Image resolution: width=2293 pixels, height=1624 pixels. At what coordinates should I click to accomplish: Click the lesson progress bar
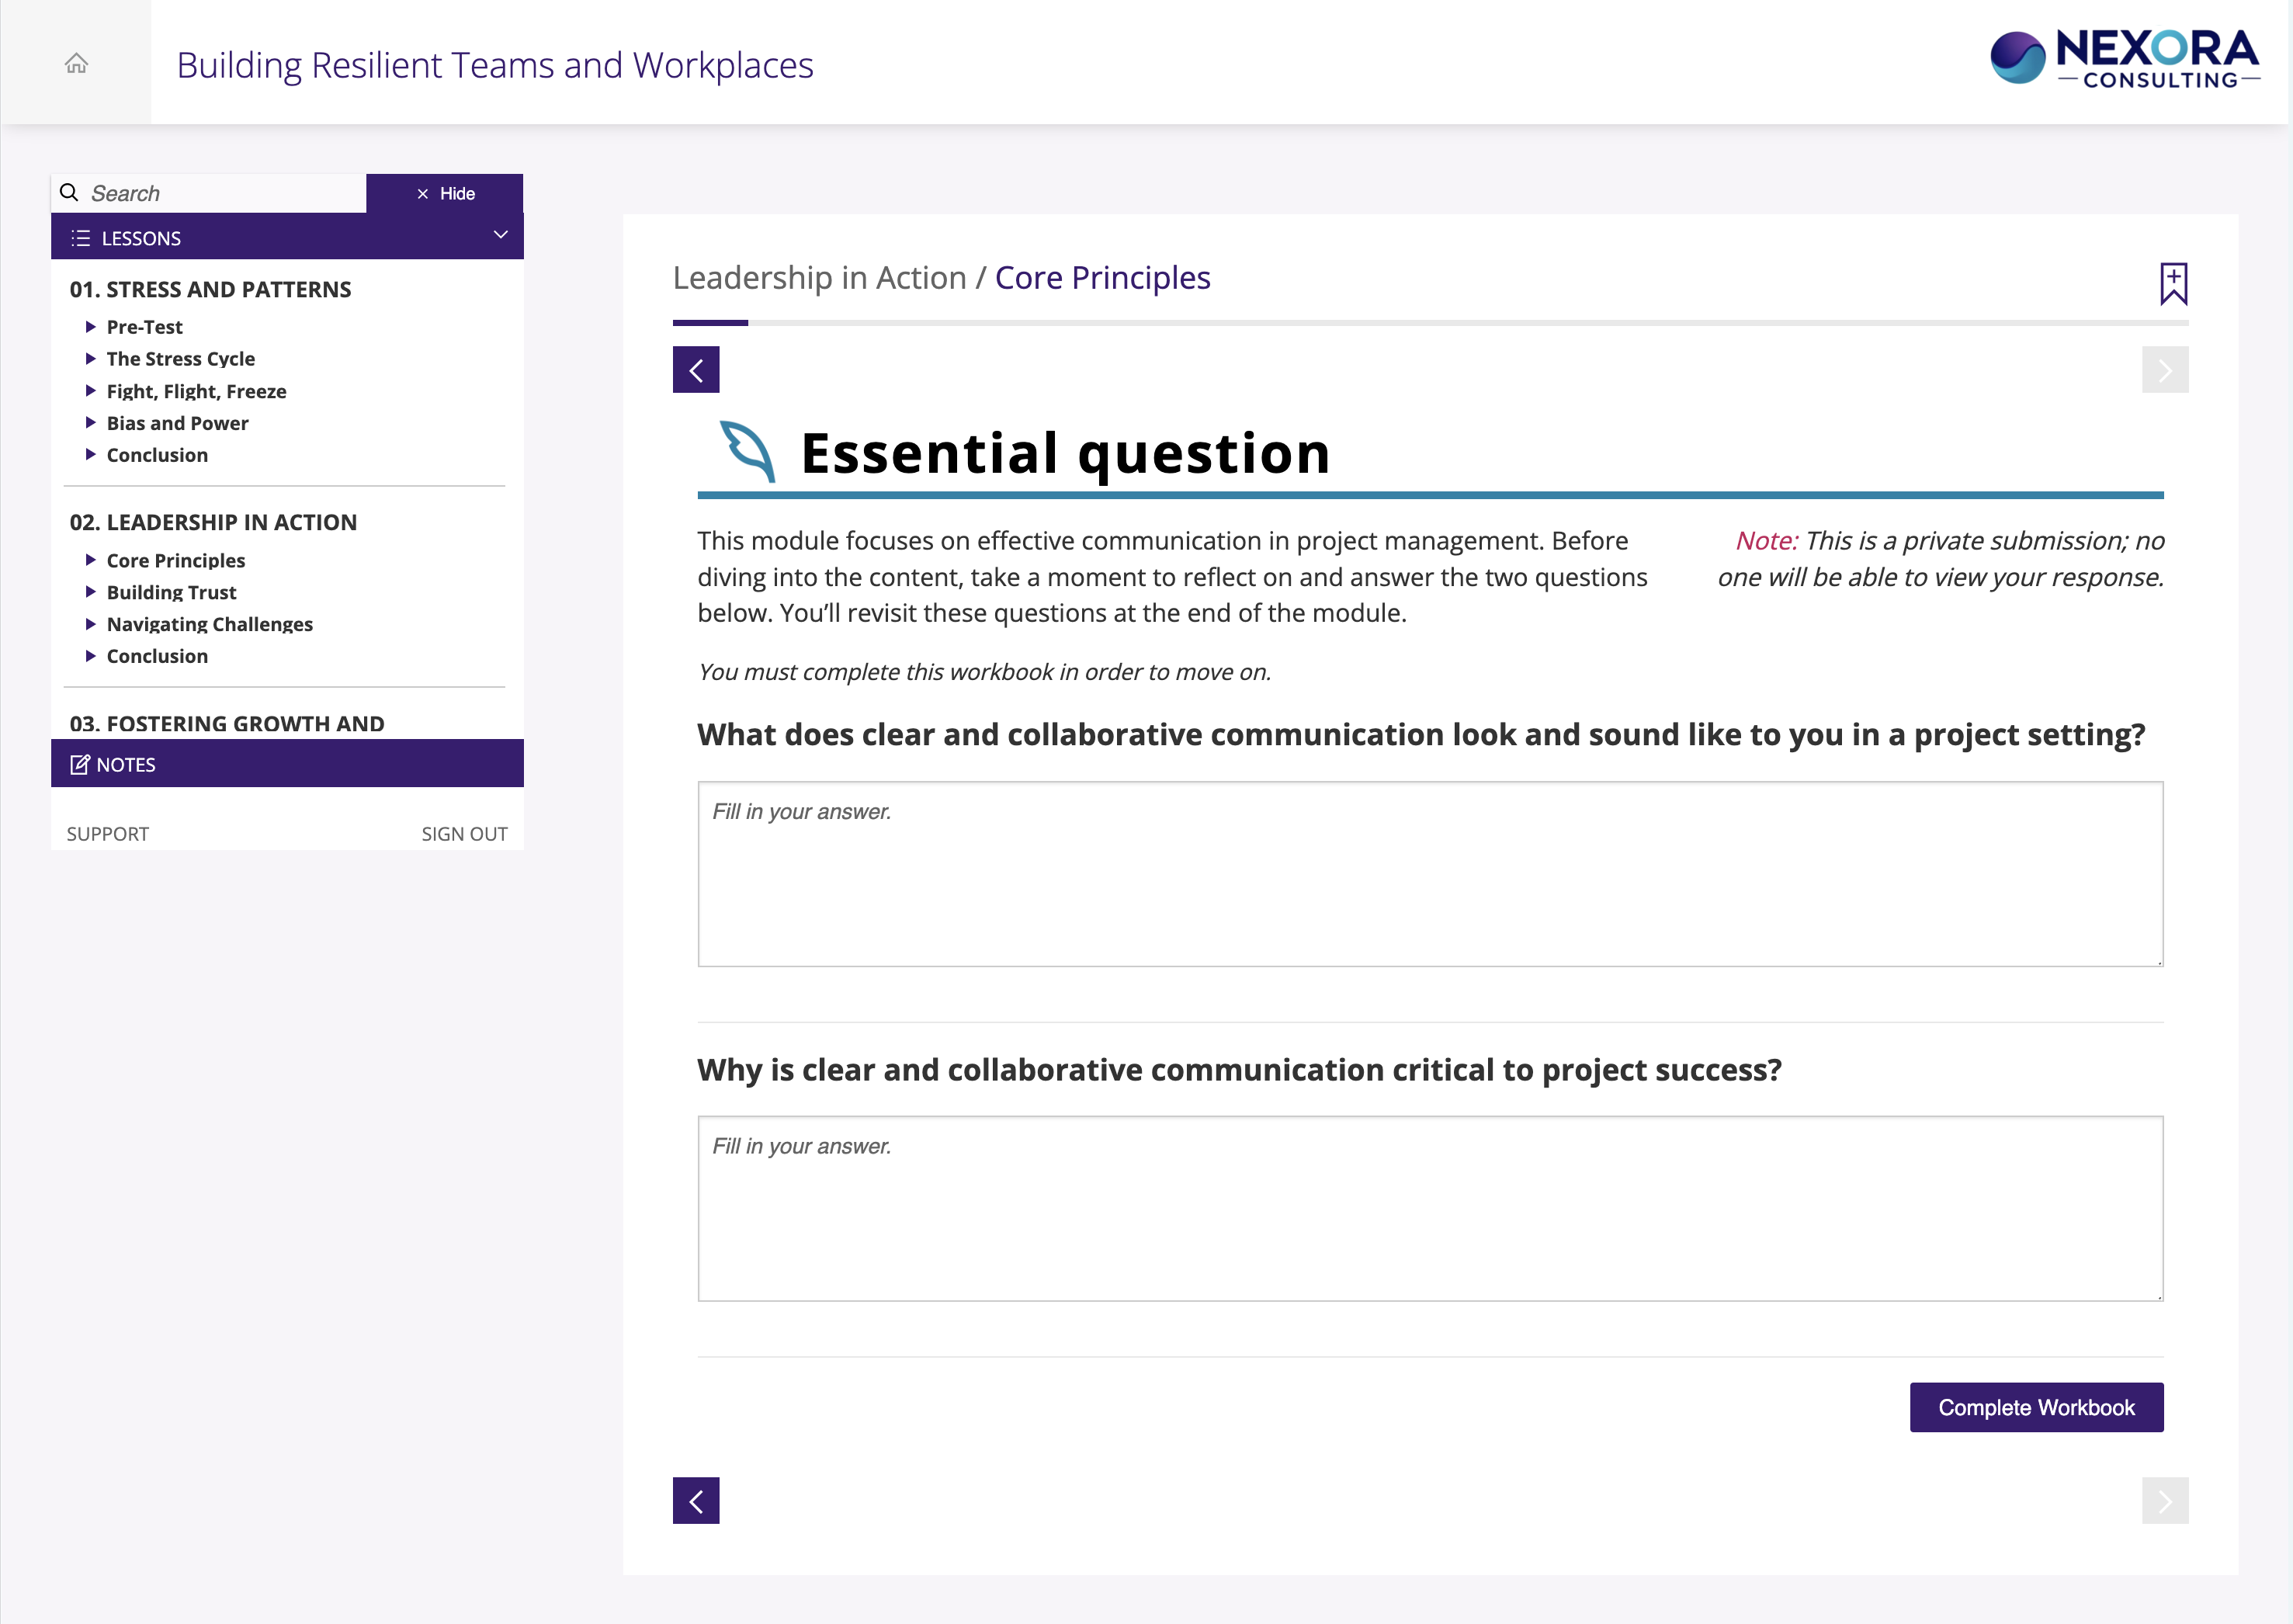(x=1430, y=323)
